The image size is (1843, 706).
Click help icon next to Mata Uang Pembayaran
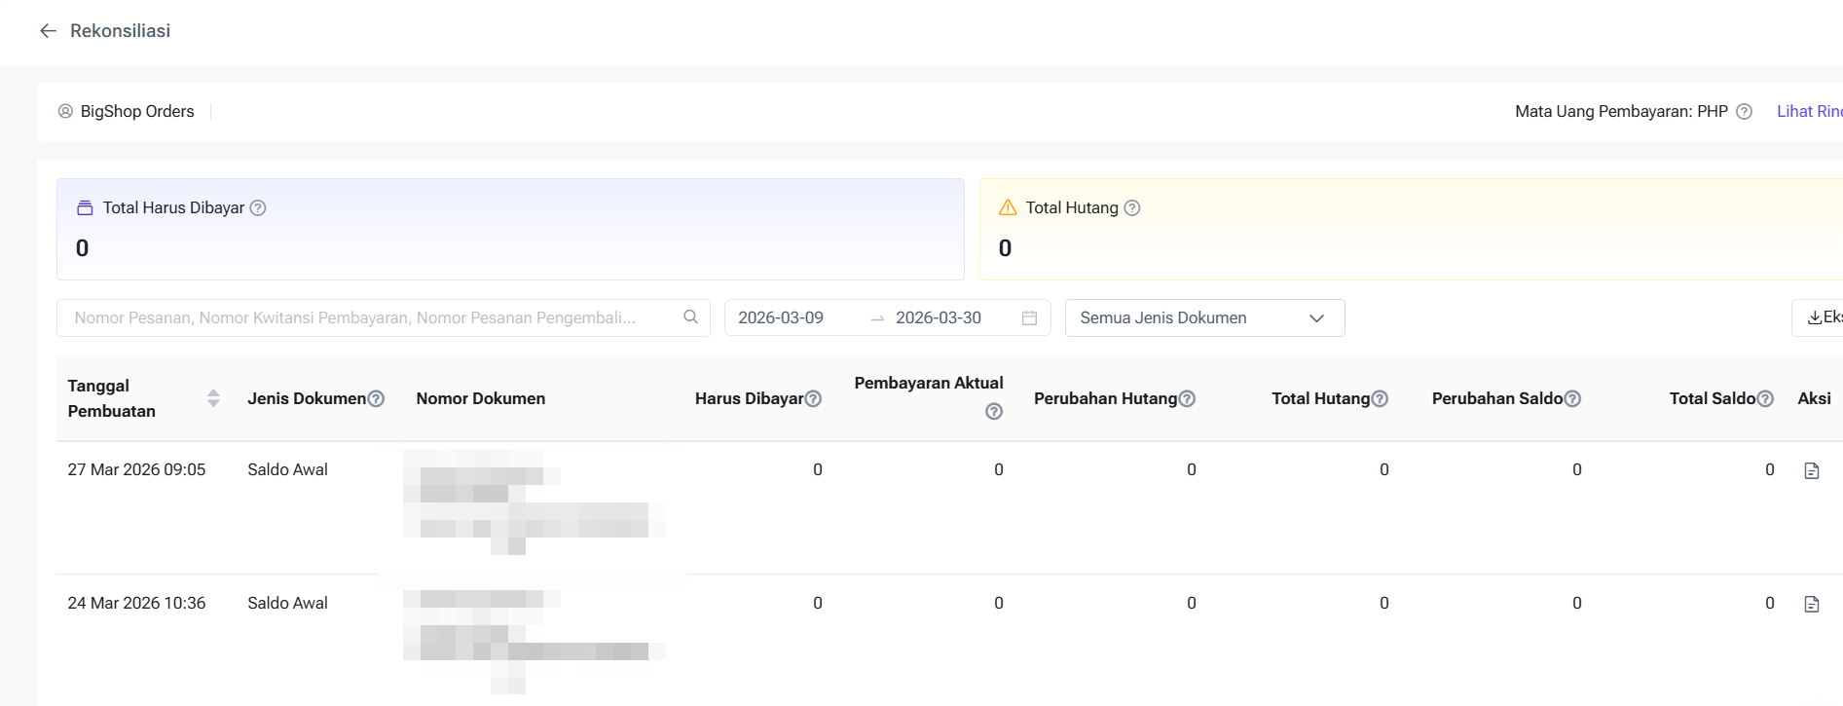tap(1744, 112)
